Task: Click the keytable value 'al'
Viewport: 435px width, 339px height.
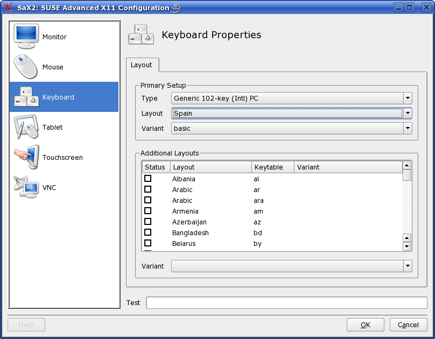Action: tap(256, 179)
